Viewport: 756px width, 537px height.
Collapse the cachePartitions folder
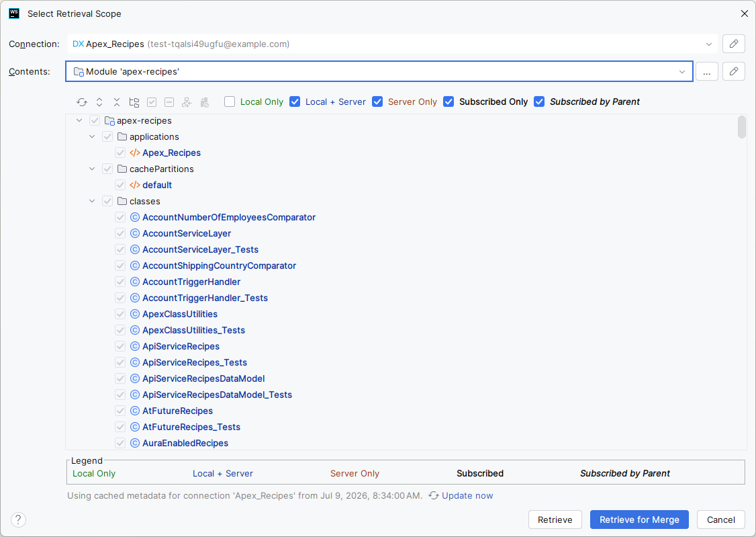coord(92,169)
